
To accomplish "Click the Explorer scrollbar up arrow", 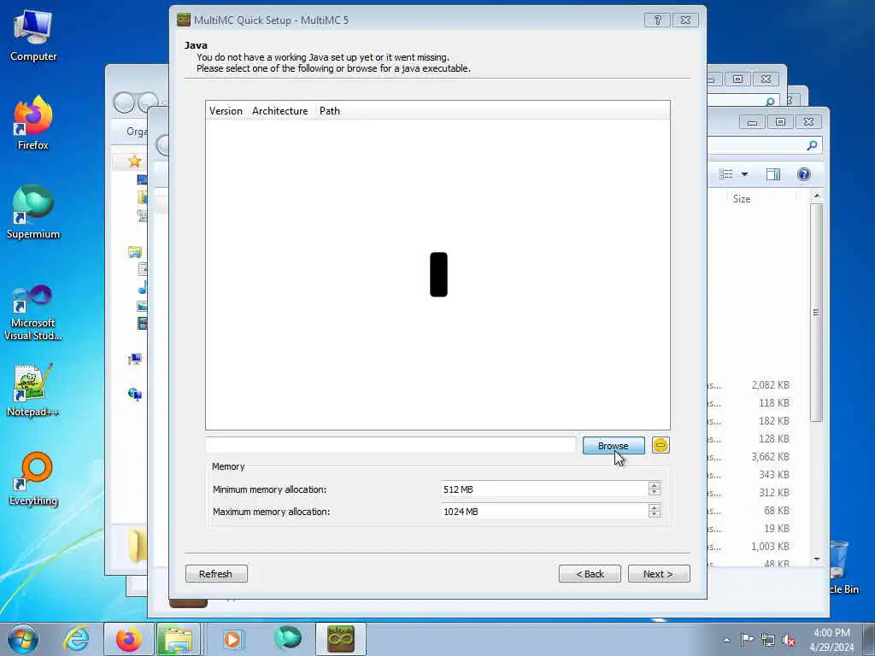I will (x=816, y=196).
